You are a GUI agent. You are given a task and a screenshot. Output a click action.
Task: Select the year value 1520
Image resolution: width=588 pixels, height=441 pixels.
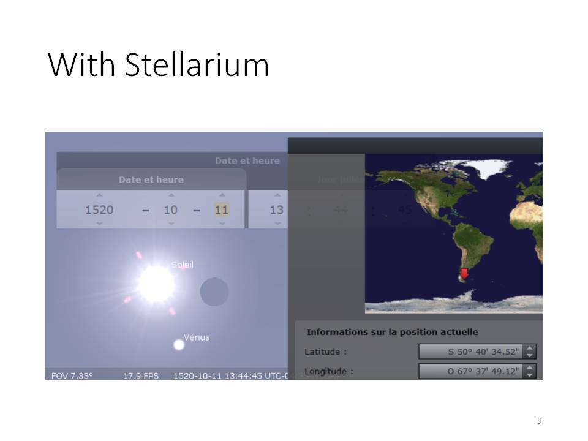point(99,209)
